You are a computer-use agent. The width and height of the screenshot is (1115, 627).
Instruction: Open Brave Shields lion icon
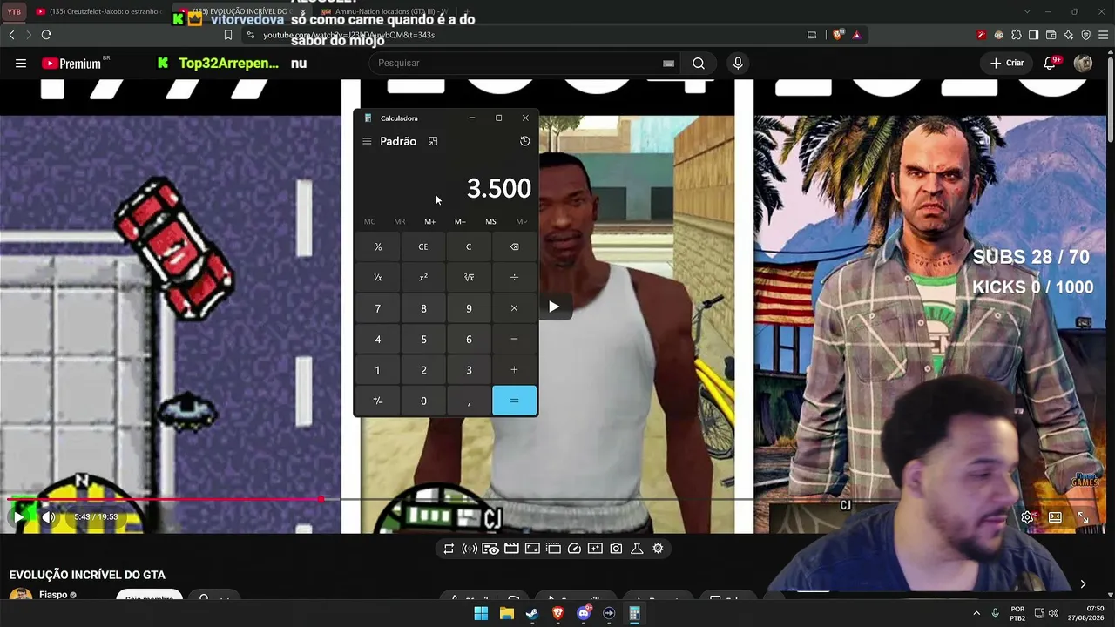pyautogui.click(x=838, y=35)
